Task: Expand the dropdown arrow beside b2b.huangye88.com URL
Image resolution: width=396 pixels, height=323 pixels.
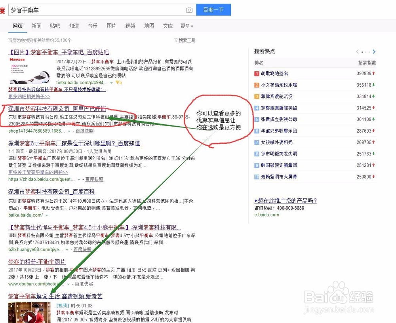Action: click(x=67, y=250)
